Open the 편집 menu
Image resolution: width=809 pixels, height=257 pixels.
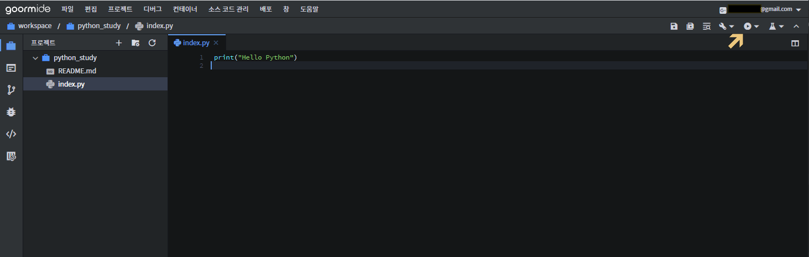91,9
